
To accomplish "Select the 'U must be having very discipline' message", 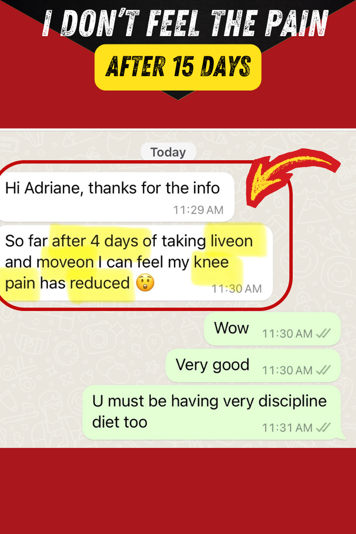I will pos(212,412).
